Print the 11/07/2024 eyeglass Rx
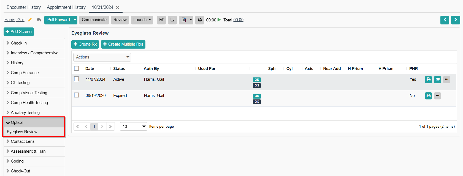 click(x=428, y=80)
